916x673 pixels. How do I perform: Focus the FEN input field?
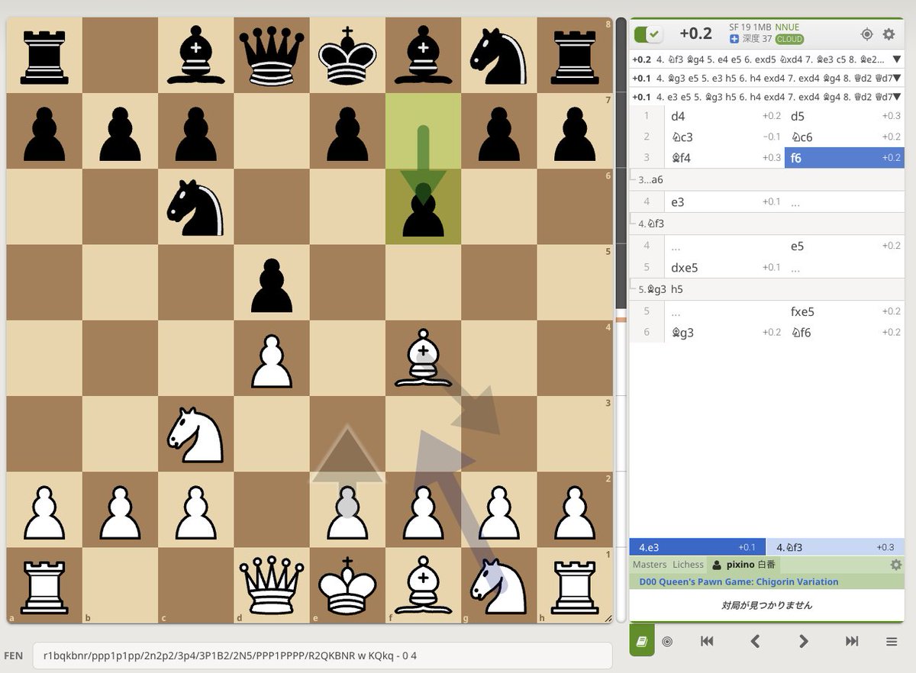(x=322, y=655)
